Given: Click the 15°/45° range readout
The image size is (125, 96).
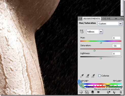Looking at the screenshot, I should pyautogui.click(x=85, y=81).
